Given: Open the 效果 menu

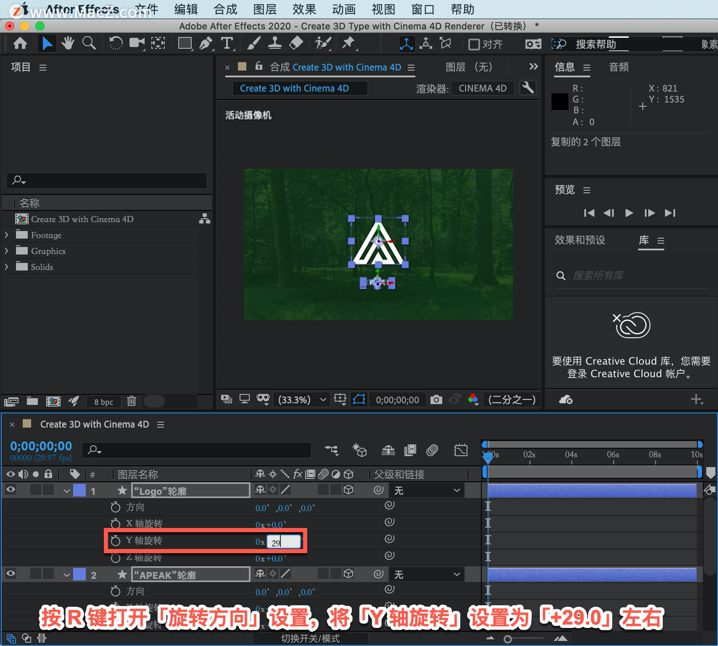Looking at the screenshot, I should [x=305, y=9].
